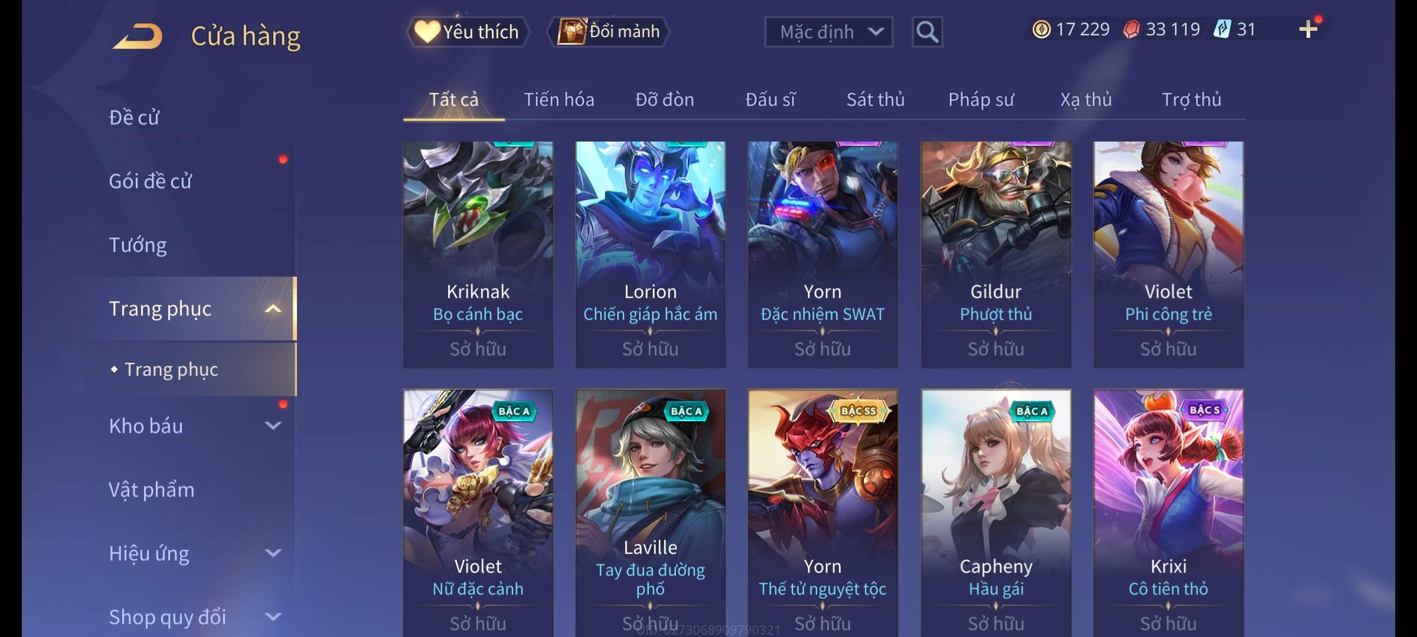Select Kriknak Bọ cánh bạc skin card
1417x637 pixels.
point(478,255)
